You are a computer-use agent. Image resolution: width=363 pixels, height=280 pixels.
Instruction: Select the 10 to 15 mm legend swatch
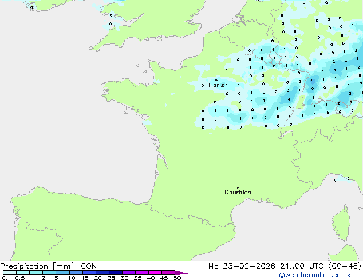[76, 273]
